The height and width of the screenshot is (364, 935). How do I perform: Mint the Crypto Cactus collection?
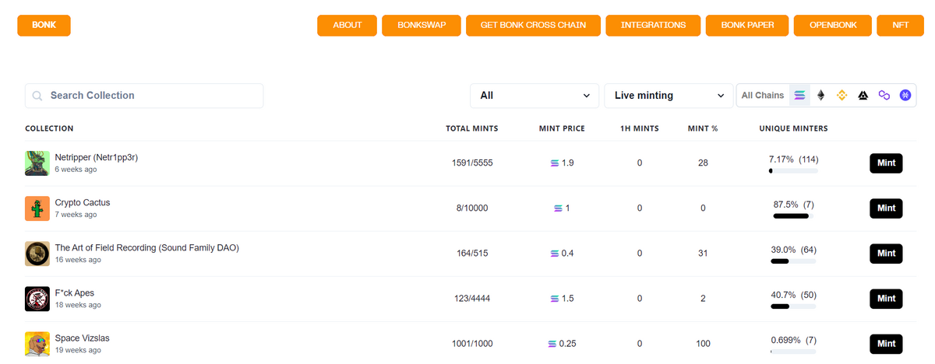[886, 208]
